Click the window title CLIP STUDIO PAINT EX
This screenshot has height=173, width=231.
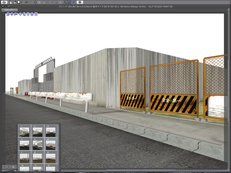[x=160, y=6]
